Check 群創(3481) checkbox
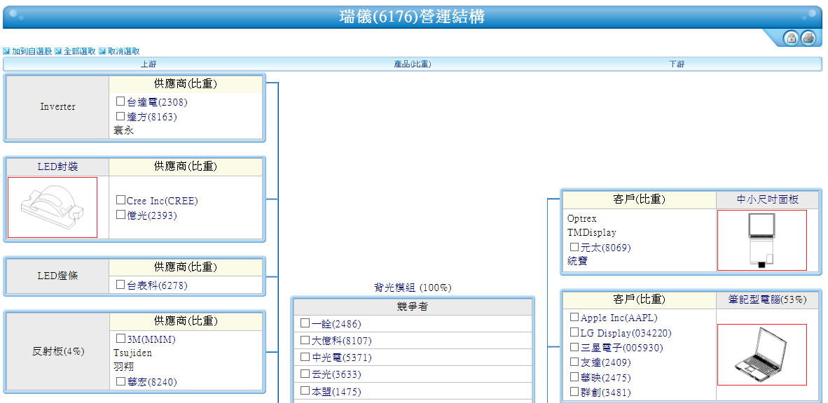Viewport: 828px width, 403px height. click(x=574, y=391)
